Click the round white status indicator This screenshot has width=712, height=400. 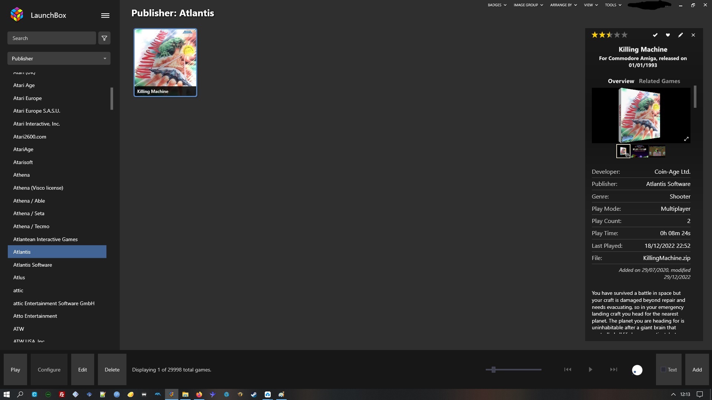(637, 370)
